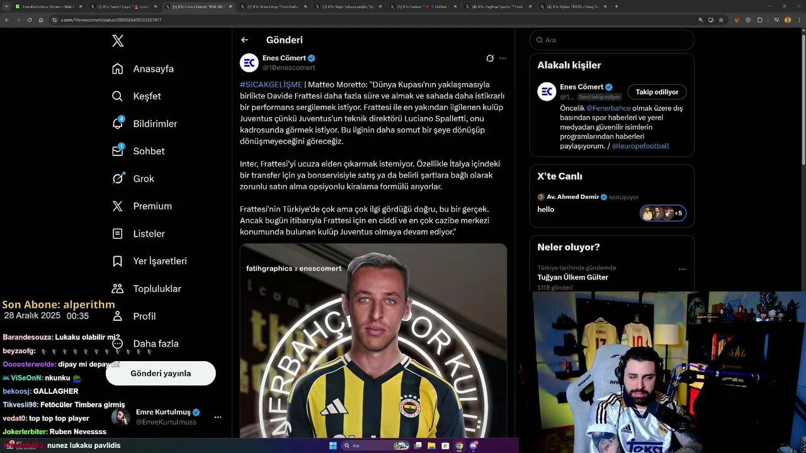Image resolution: width=806 pixels, height=453 pixels.
Task: Open Windows Start menu
Action: [332, 445]
